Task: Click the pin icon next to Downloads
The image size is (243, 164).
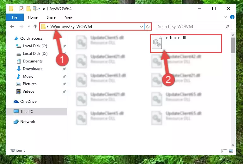Action: (x=64, y=69)
